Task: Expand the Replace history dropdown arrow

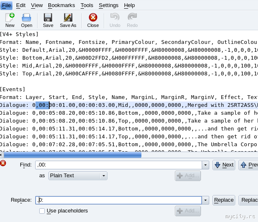Action: 205,200
